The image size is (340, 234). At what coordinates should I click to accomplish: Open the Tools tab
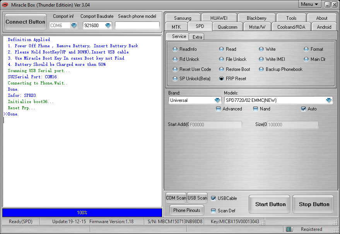(x=291, y=18)
